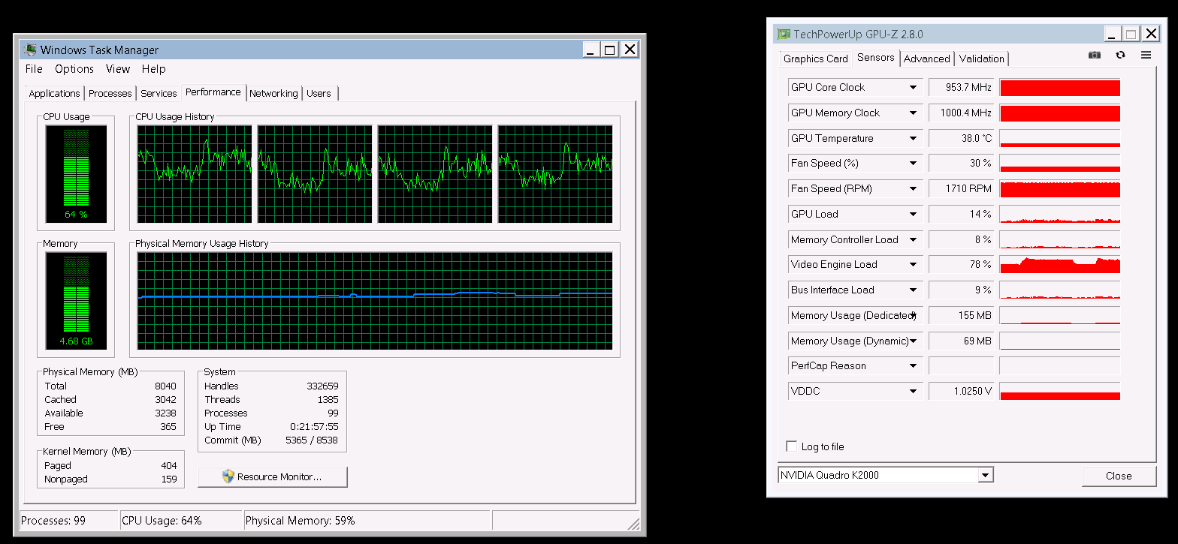Open Graphics Card tab in GPU-Z
This screenshot has width=1178, height=544.
[x=816, y=59]
